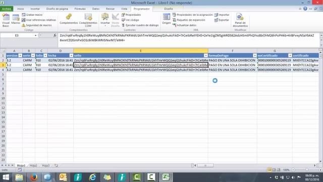Open Seguridad de macros settings
This screenshot has width=323, height=182.
click(37, 25)
